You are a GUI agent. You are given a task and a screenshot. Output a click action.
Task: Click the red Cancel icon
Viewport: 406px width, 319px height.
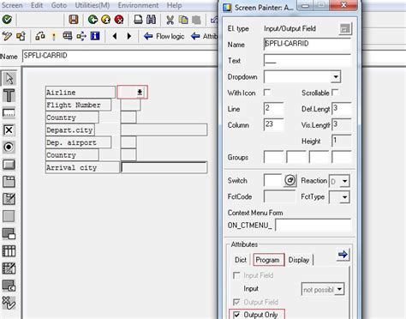pyautogui.click(x=119, y=20)
